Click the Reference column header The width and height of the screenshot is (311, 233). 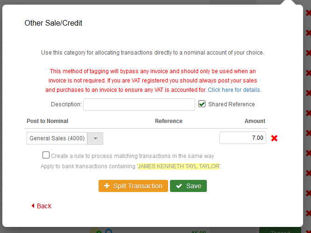pos(169,121)
